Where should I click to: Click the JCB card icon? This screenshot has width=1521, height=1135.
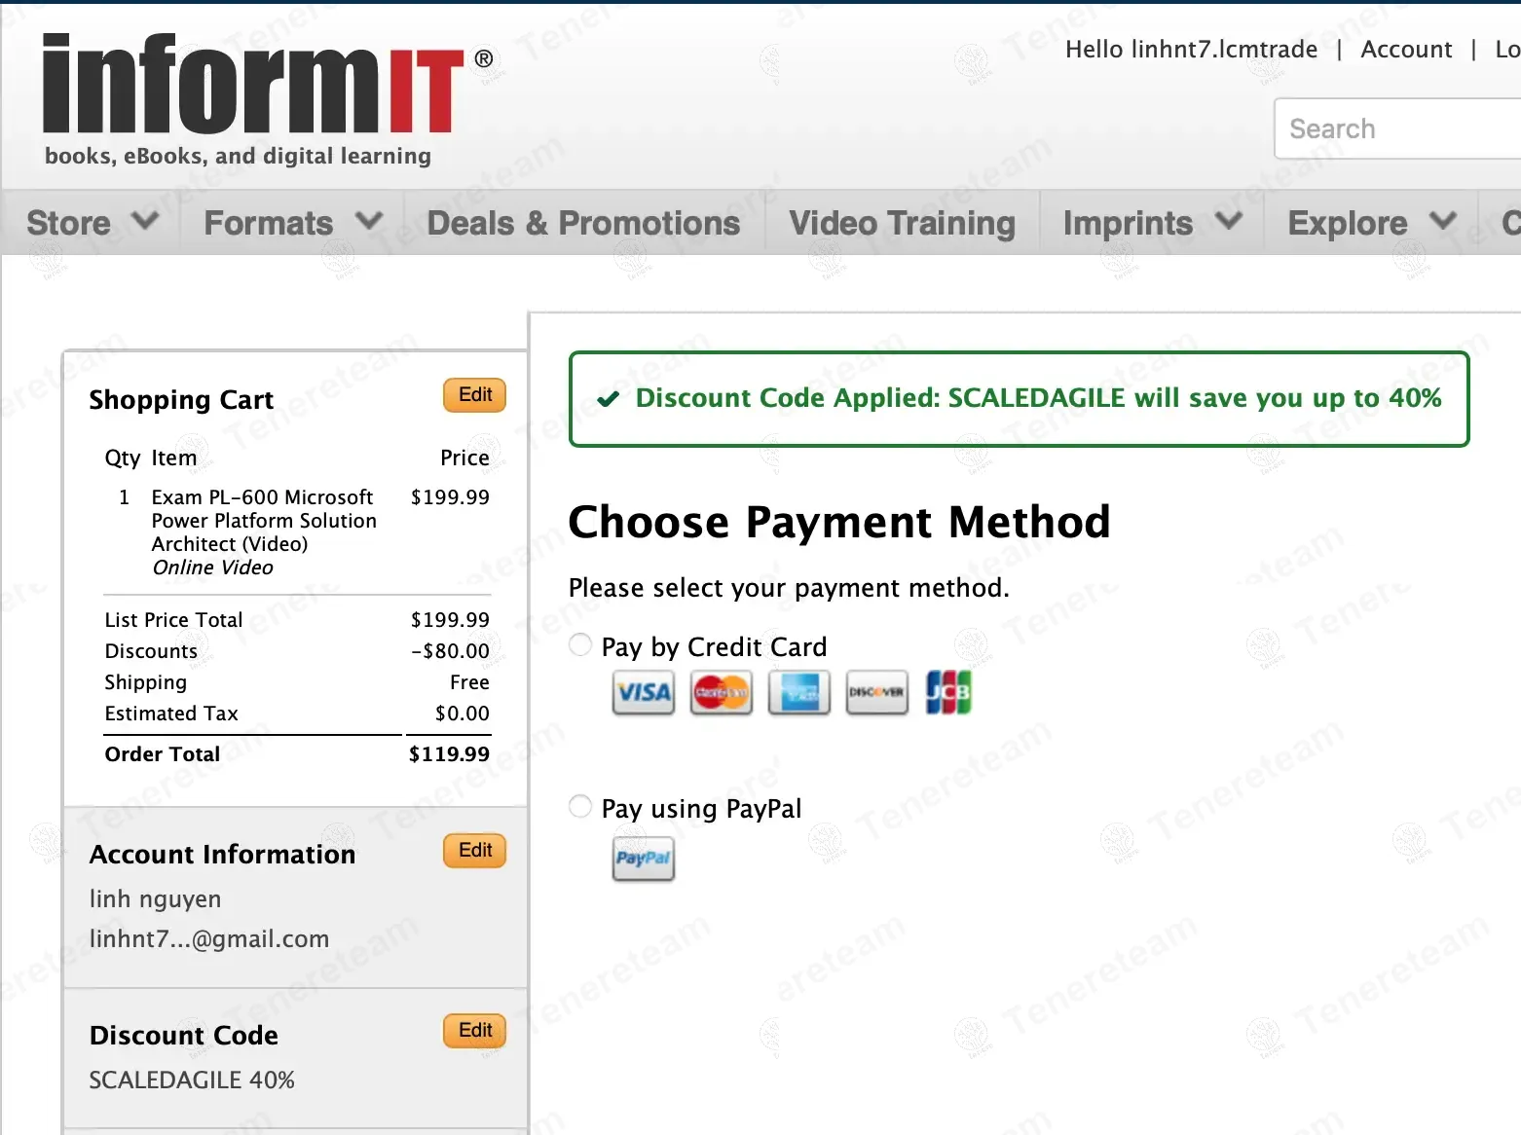click(x=947, y=693)
